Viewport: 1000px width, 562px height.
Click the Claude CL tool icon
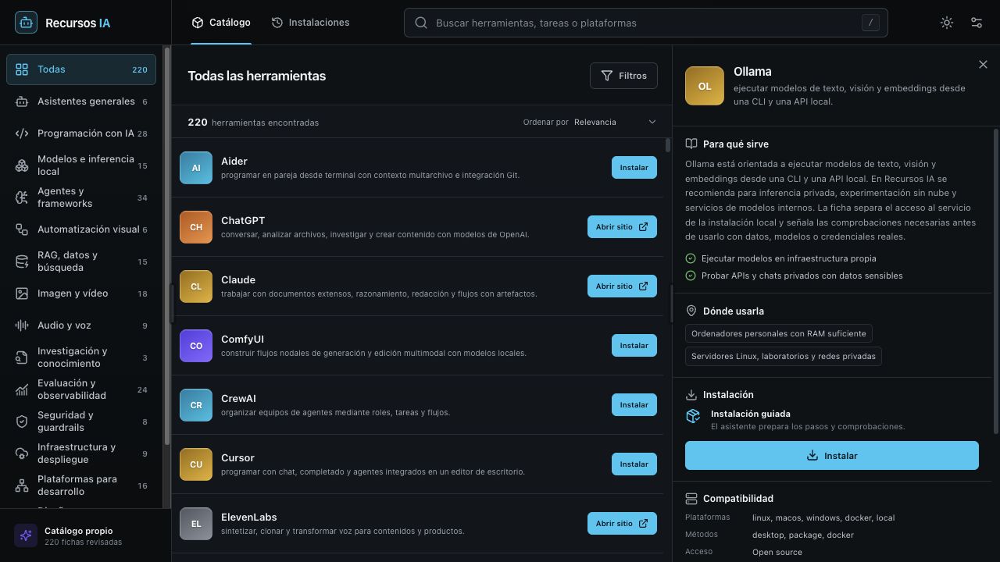pyautogui.click(x=196, y=286)
